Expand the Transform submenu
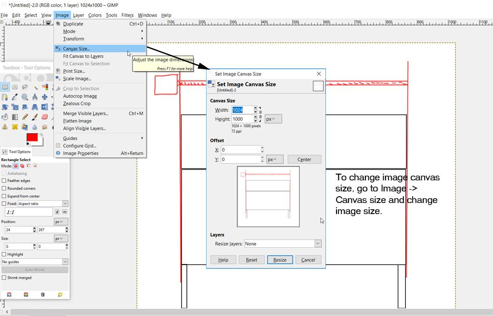 tap(100, 39)
